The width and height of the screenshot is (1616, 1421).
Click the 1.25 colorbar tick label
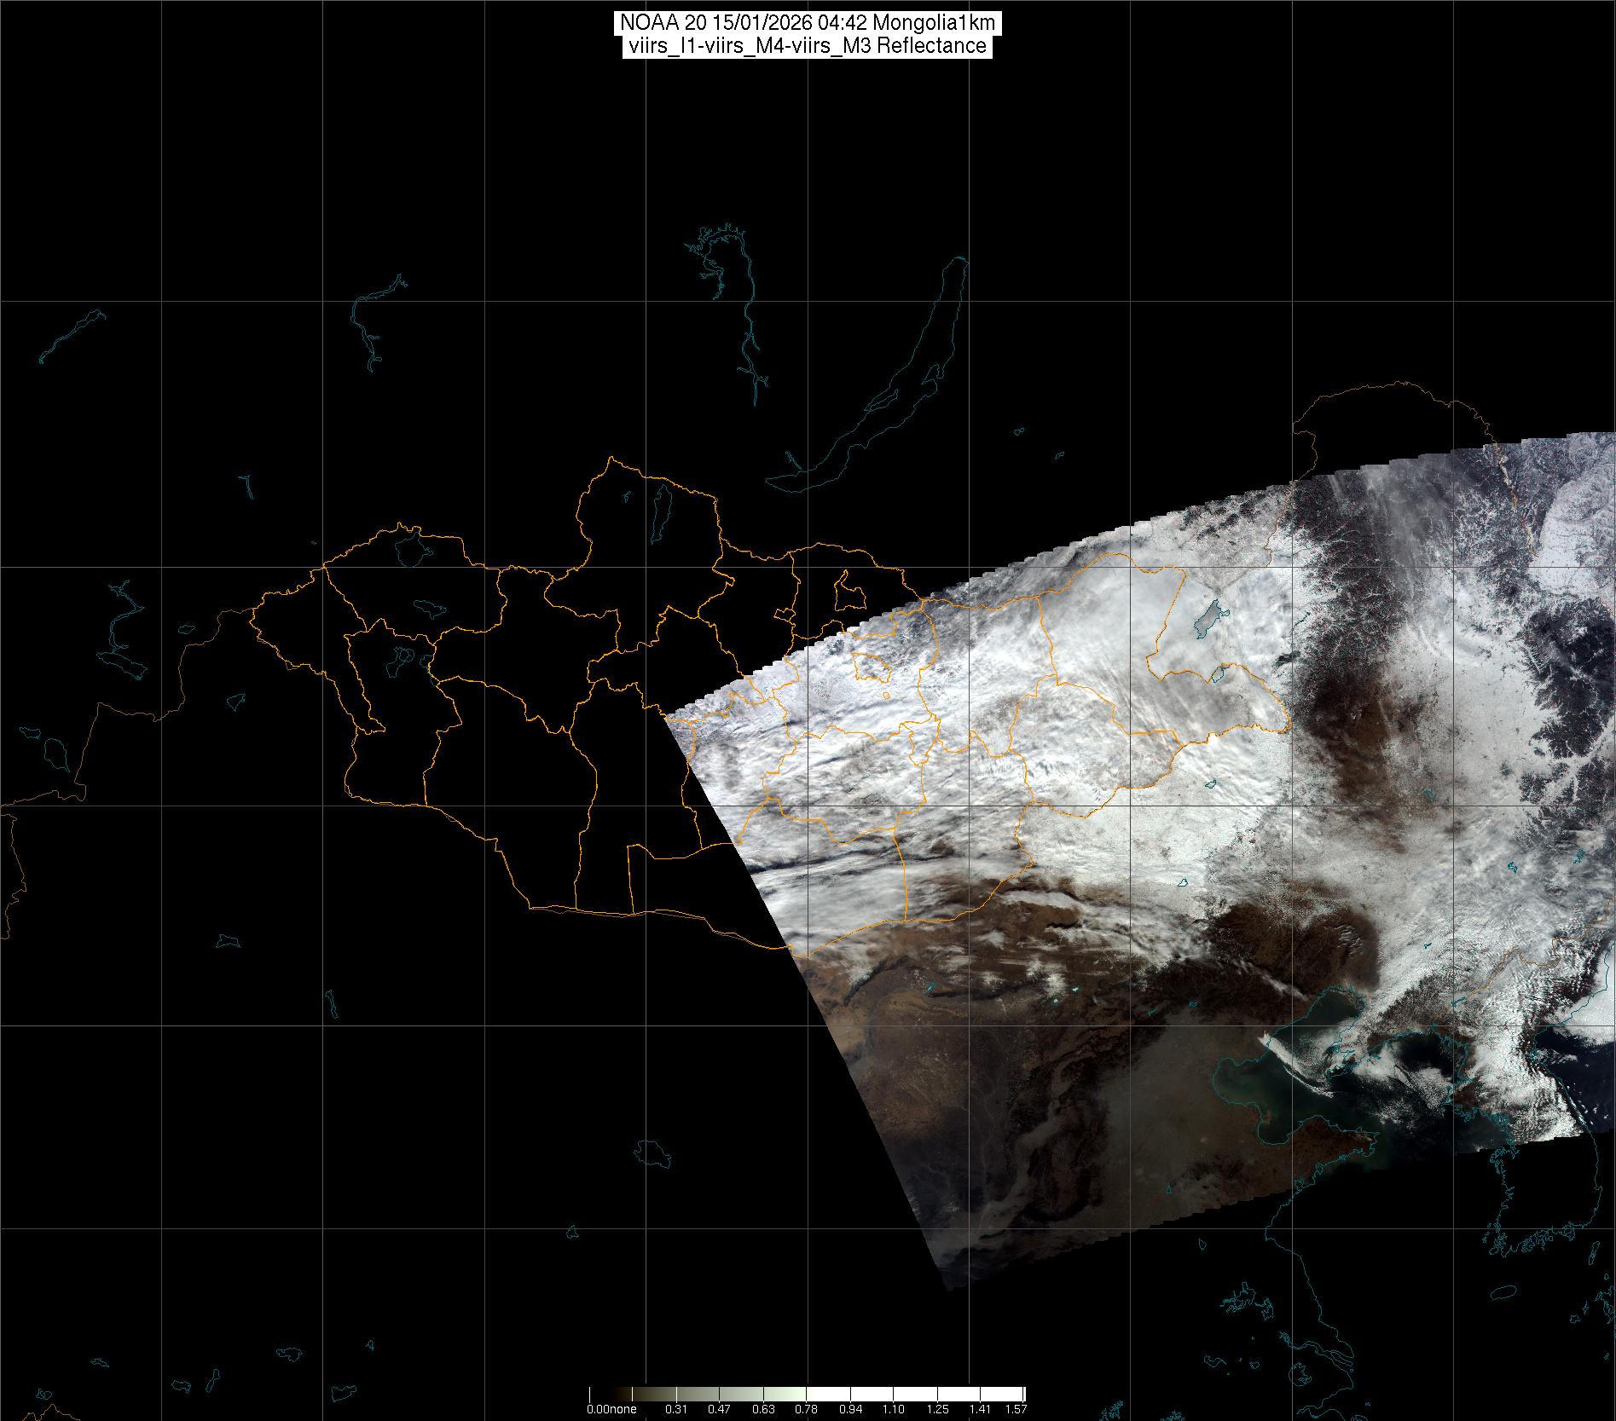click(x=937, y=1409)
